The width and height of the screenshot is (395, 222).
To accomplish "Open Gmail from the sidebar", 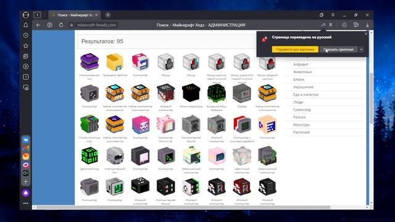I will [26, 148].
